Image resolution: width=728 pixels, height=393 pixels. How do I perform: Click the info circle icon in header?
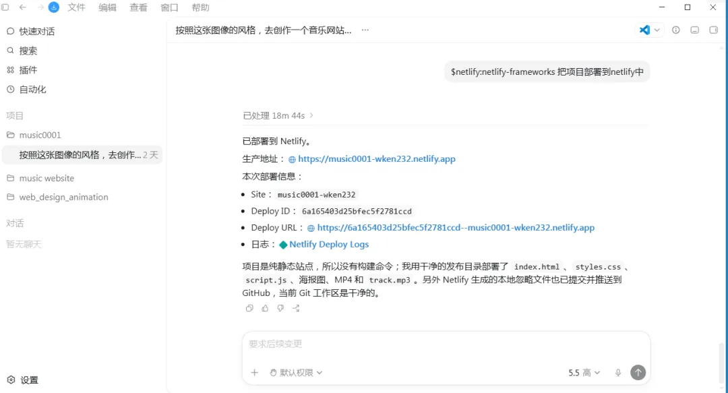[x=676, y=30]
